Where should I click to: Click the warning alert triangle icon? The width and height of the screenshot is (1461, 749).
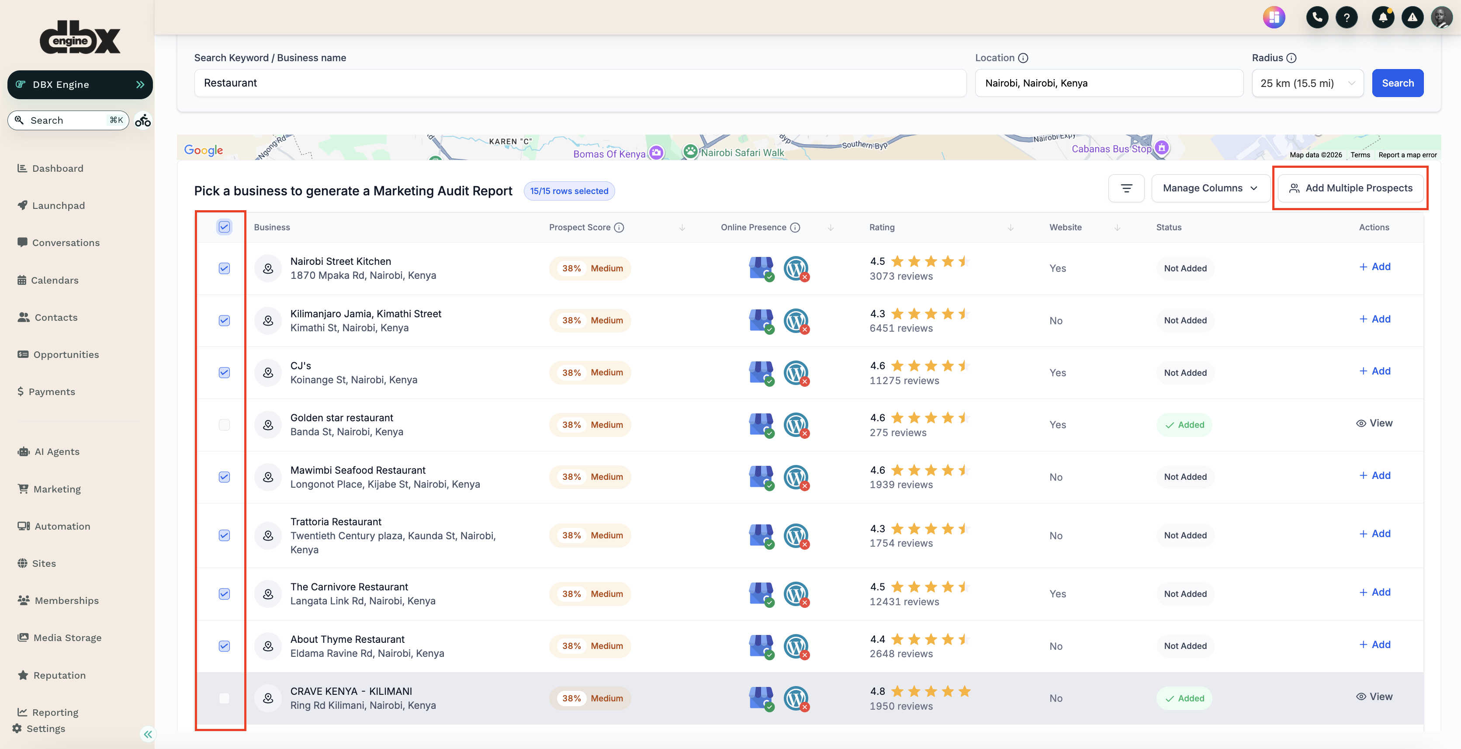coord(1412,17)
